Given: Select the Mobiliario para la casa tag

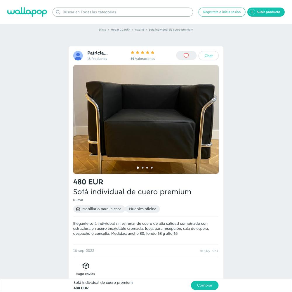Looking at the screenshot, I should pos(99,209).
